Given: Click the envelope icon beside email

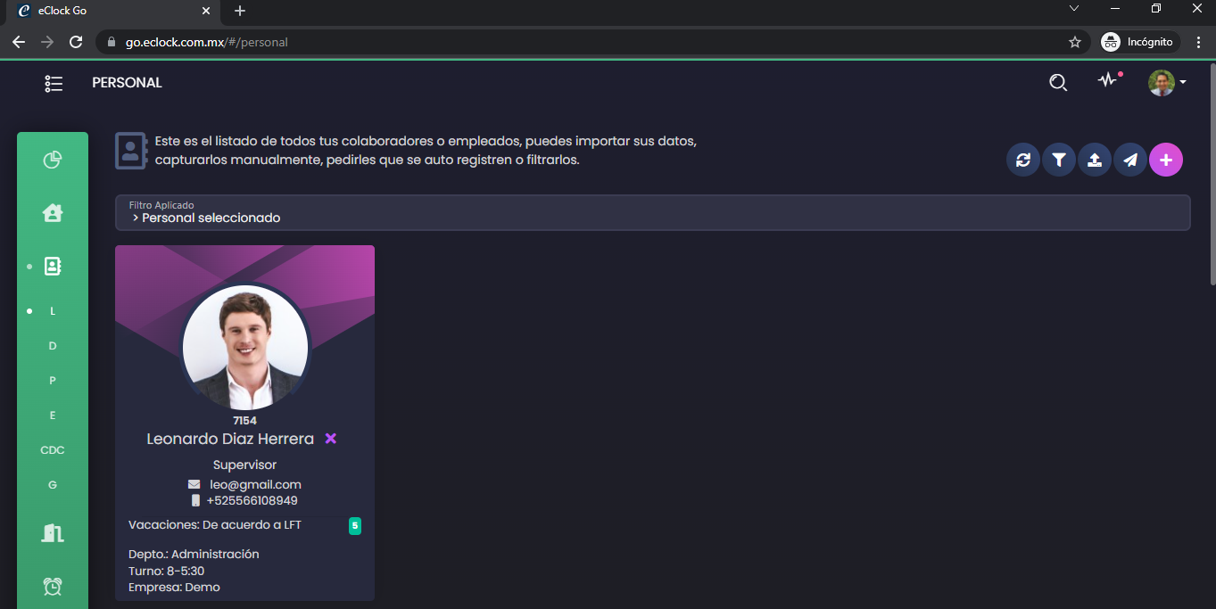Looking at the screenshot, I should (194, 484).
